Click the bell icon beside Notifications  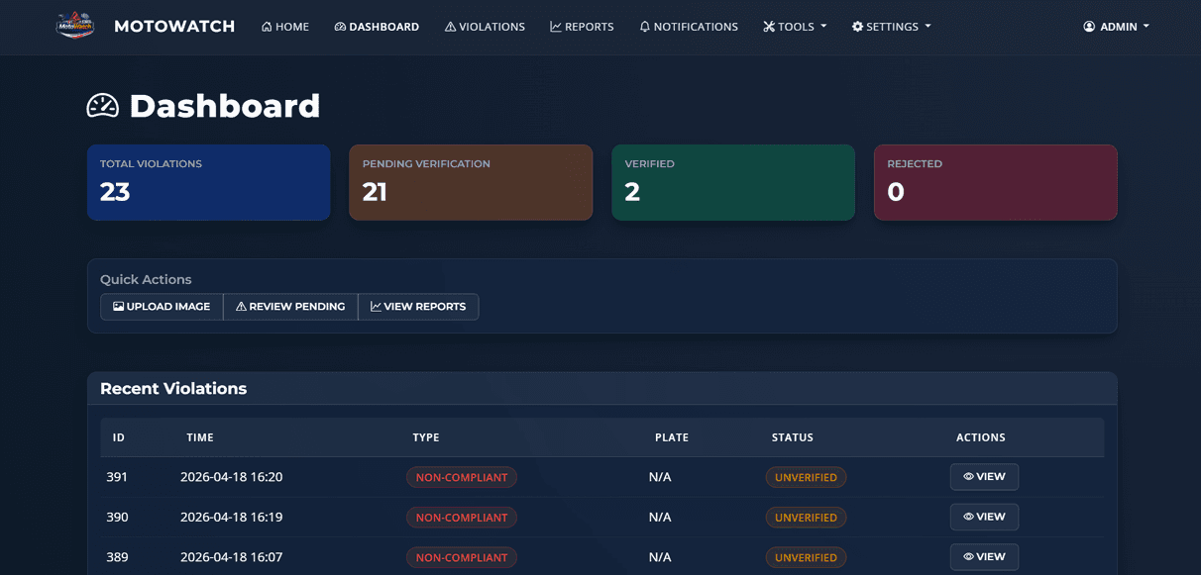(644, 27)
